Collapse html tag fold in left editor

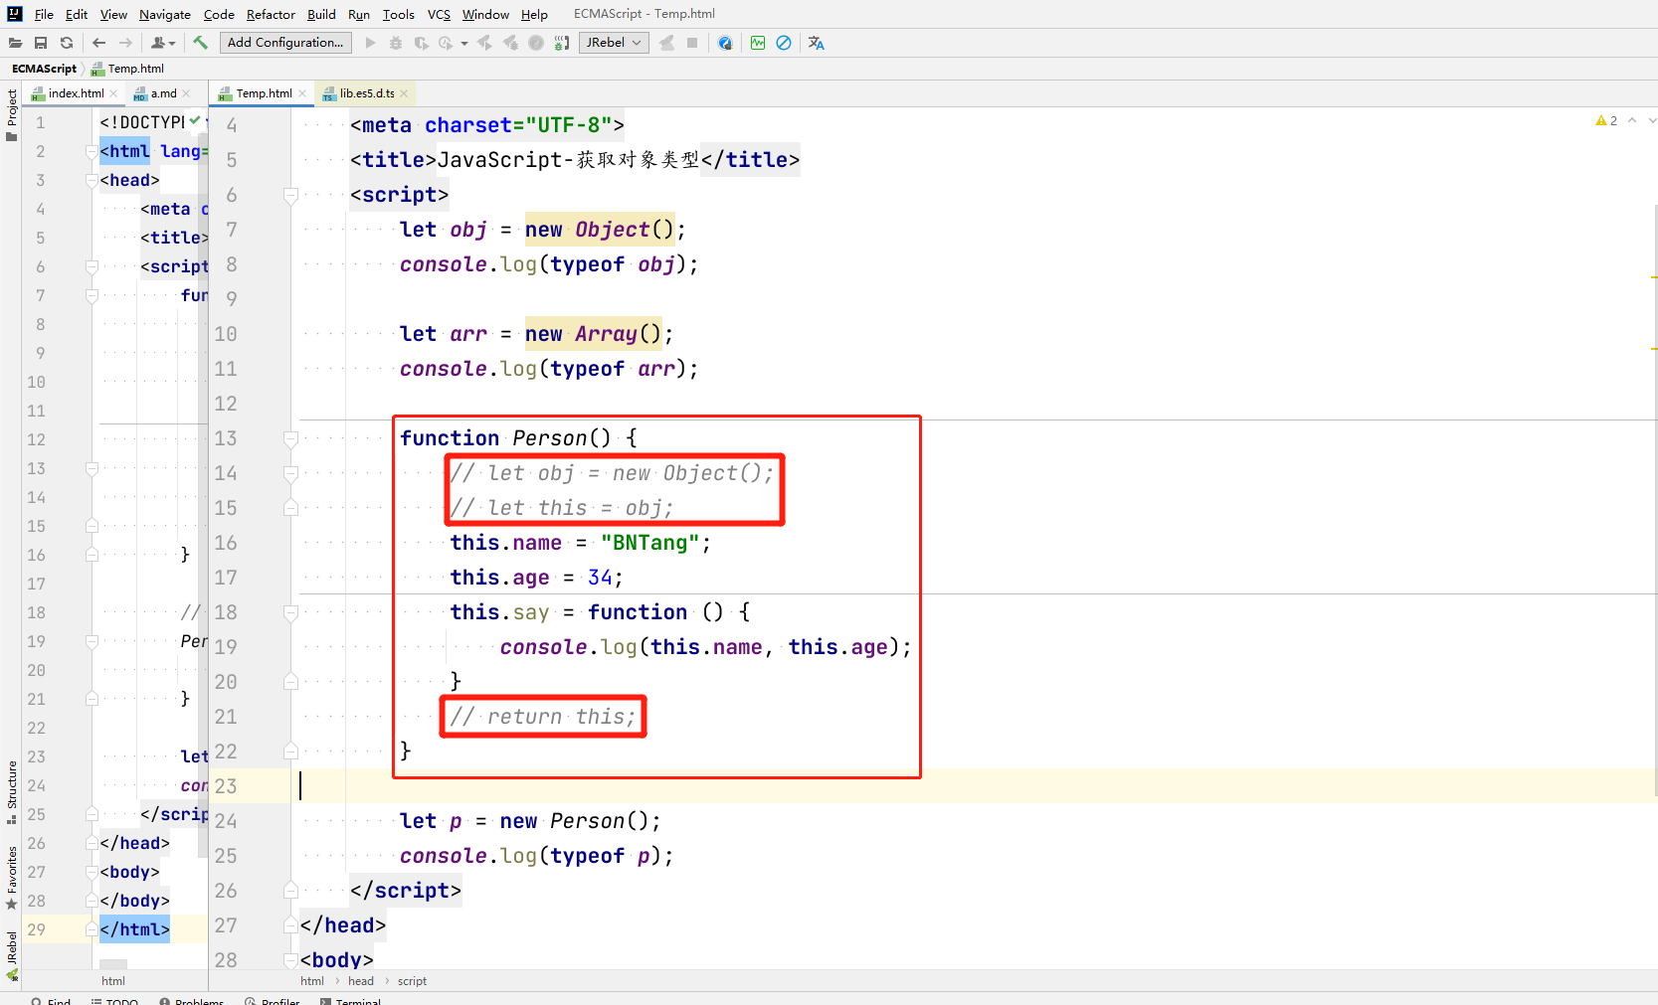coord(92,152)
